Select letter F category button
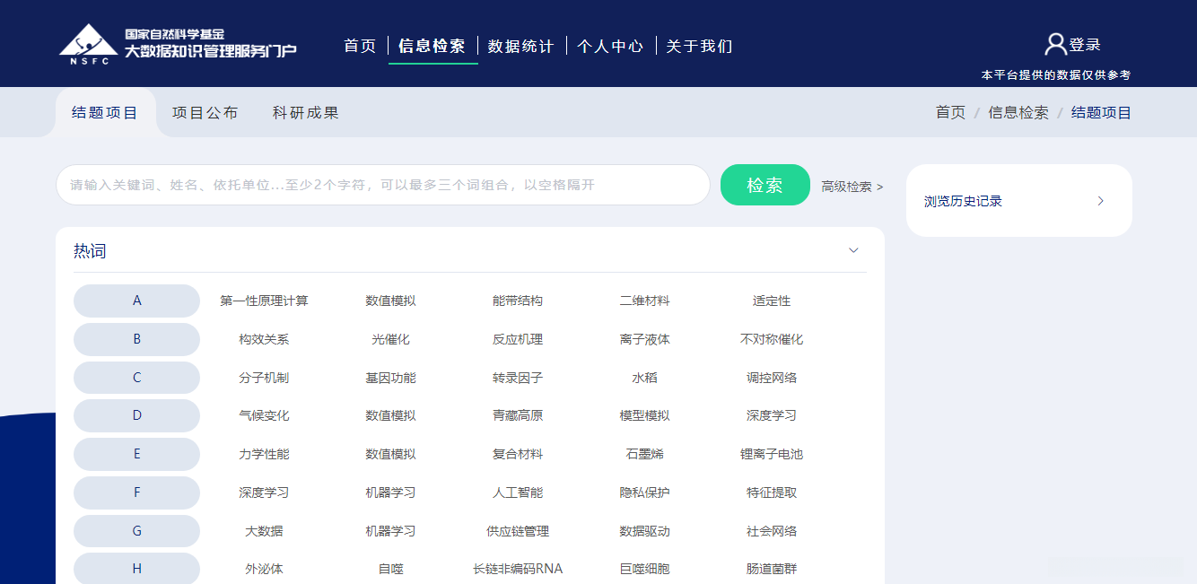This screenshot has height=584, width=1197. [x=136, y=492]
